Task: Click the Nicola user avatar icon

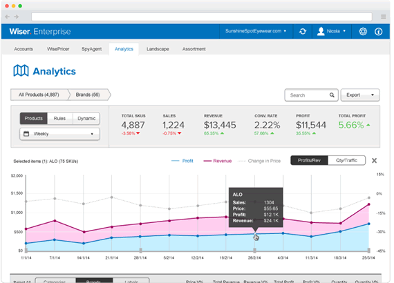Action: tap(321, 31)
